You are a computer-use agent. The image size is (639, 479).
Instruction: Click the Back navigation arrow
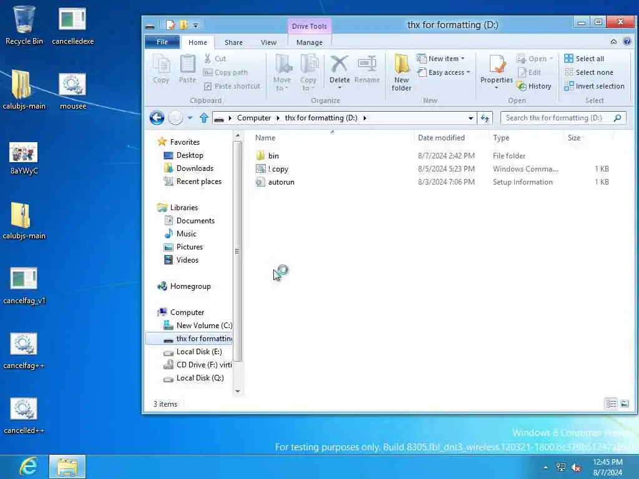point(157,118)
